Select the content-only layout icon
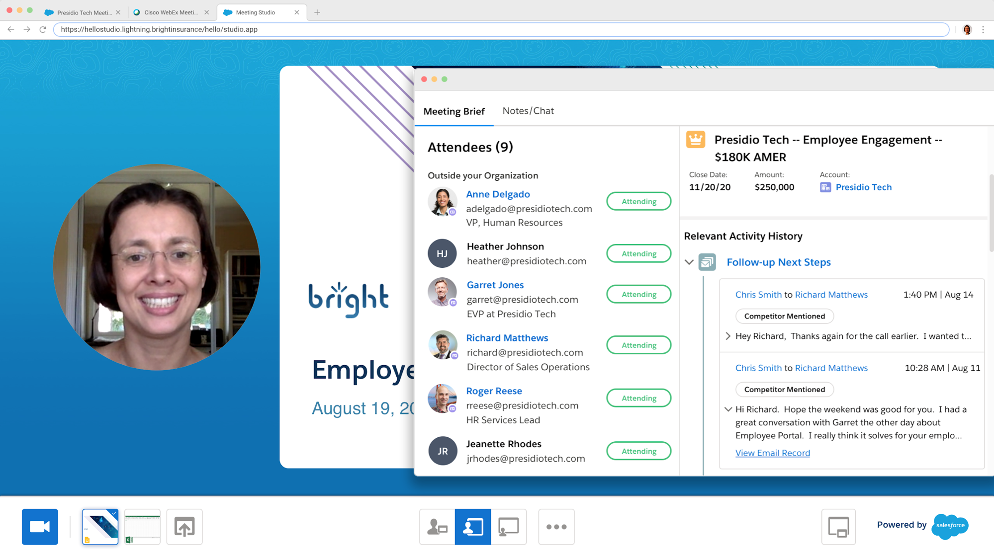Viewport: 994px width, 559px height. tap(508, 527)
